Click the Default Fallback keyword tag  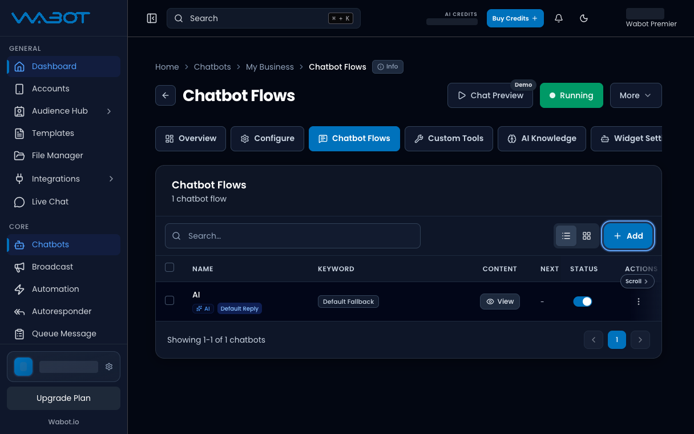tap(348, 302)
